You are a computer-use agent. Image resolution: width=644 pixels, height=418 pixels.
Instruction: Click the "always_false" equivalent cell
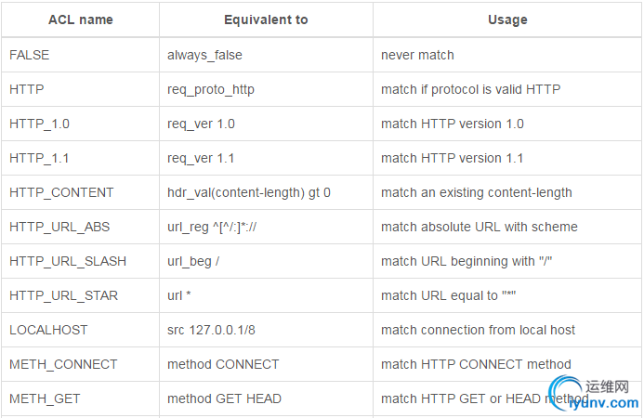tap(204, 55)
